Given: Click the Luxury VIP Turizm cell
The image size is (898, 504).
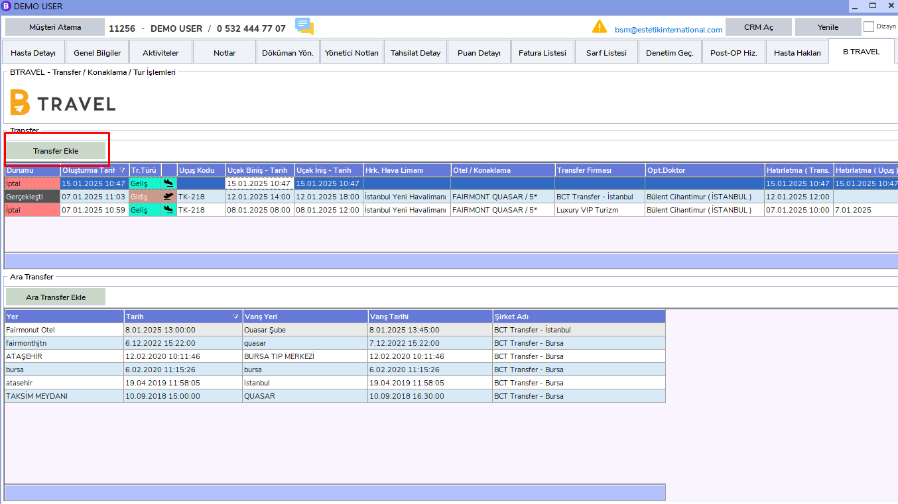Looking at the screenshot, I should pos(600,210).
